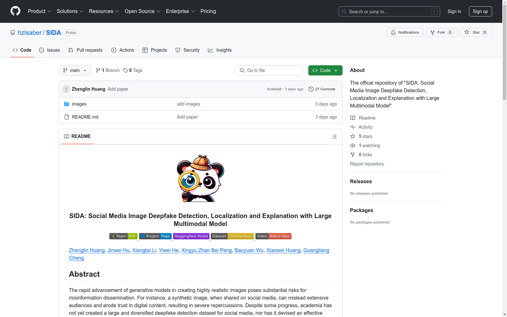Open the Huggingface Model badge
This screenshot has height=317, width=507.
click(191, 236)
